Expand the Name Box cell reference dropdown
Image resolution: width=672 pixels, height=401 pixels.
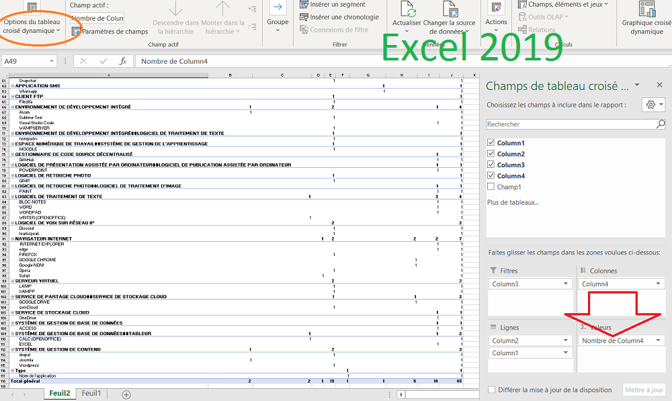[52, 61]
